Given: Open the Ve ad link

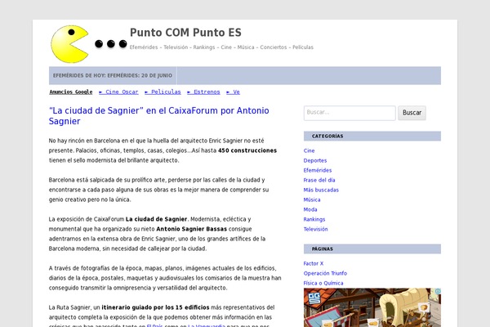Looking at the screenshot, I should (233, 92).
